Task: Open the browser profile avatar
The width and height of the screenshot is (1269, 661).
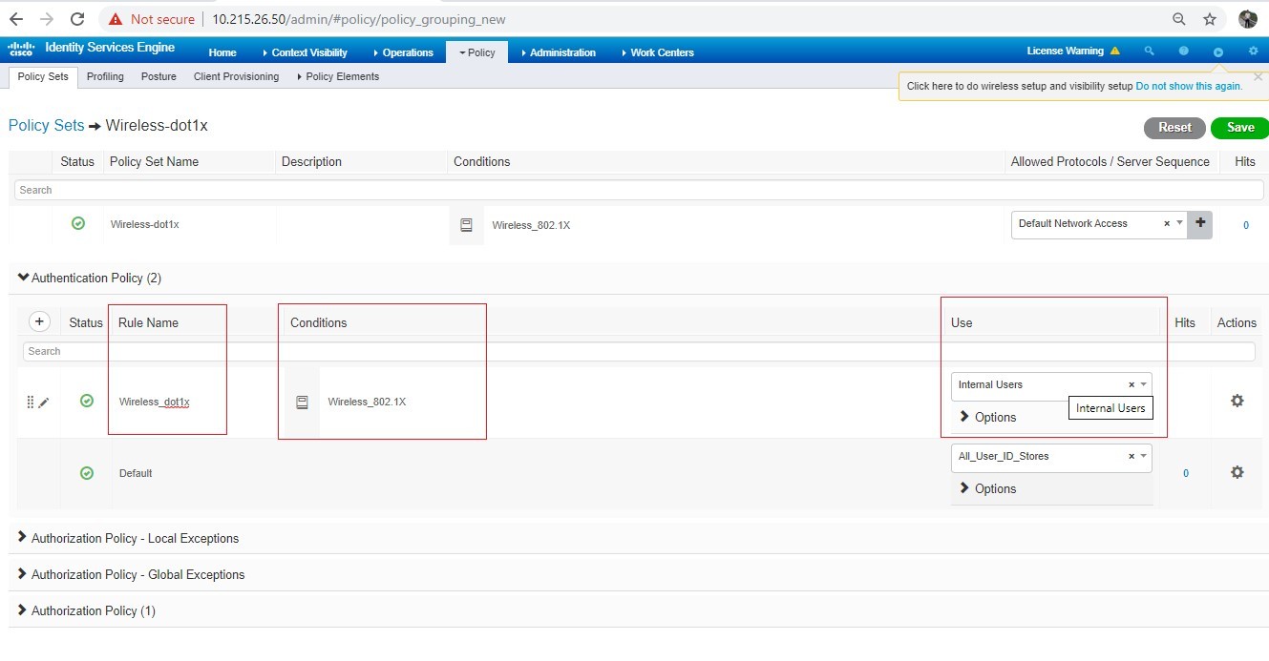Action: coord(1247,19)
